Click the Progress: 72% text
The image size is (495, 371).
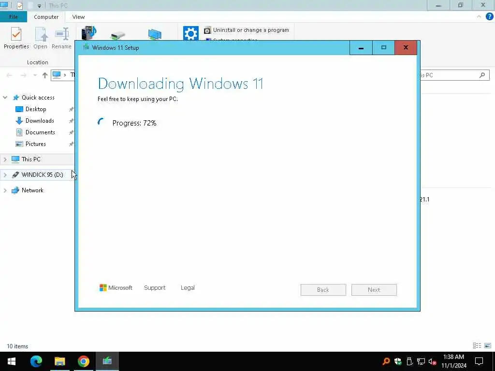click(134, 123)
